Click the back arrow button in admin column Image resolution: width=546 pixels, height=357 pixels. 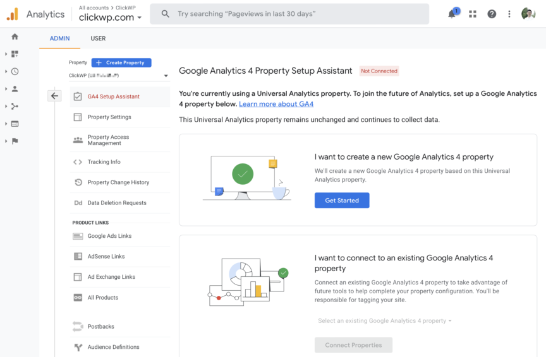[55, 96]
